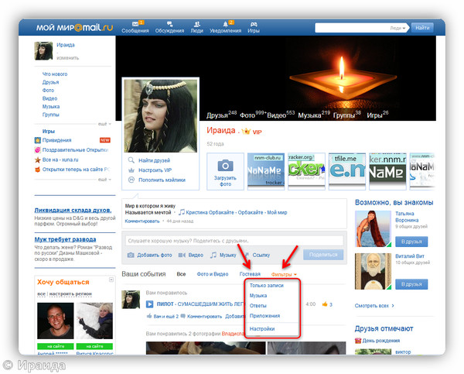
Task: Click coin icon next to Пополнить мэйлики
Action: [131, 180]
